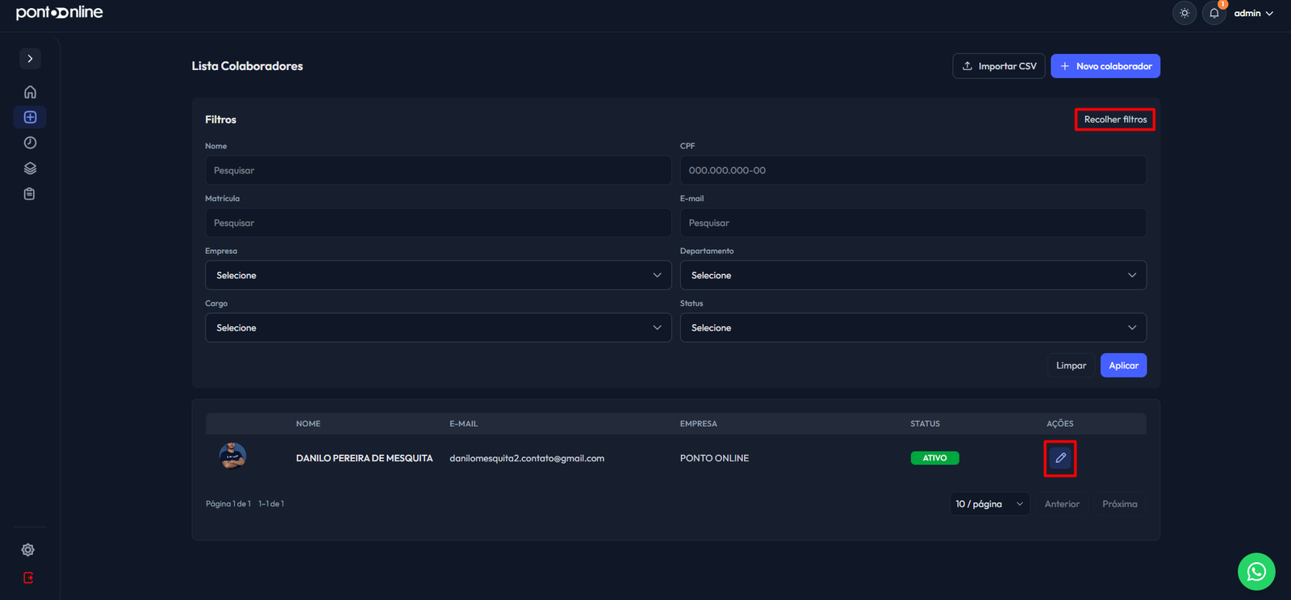This screenshot has height=600, width=1291.
Task: Toggle the light/dark theme sun icon
Action: [x=1184, y=13]
